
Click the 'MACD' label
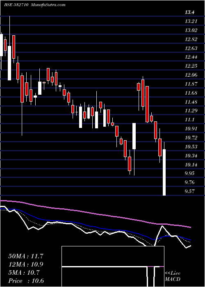pyautogui.click(x=173, y=279)
